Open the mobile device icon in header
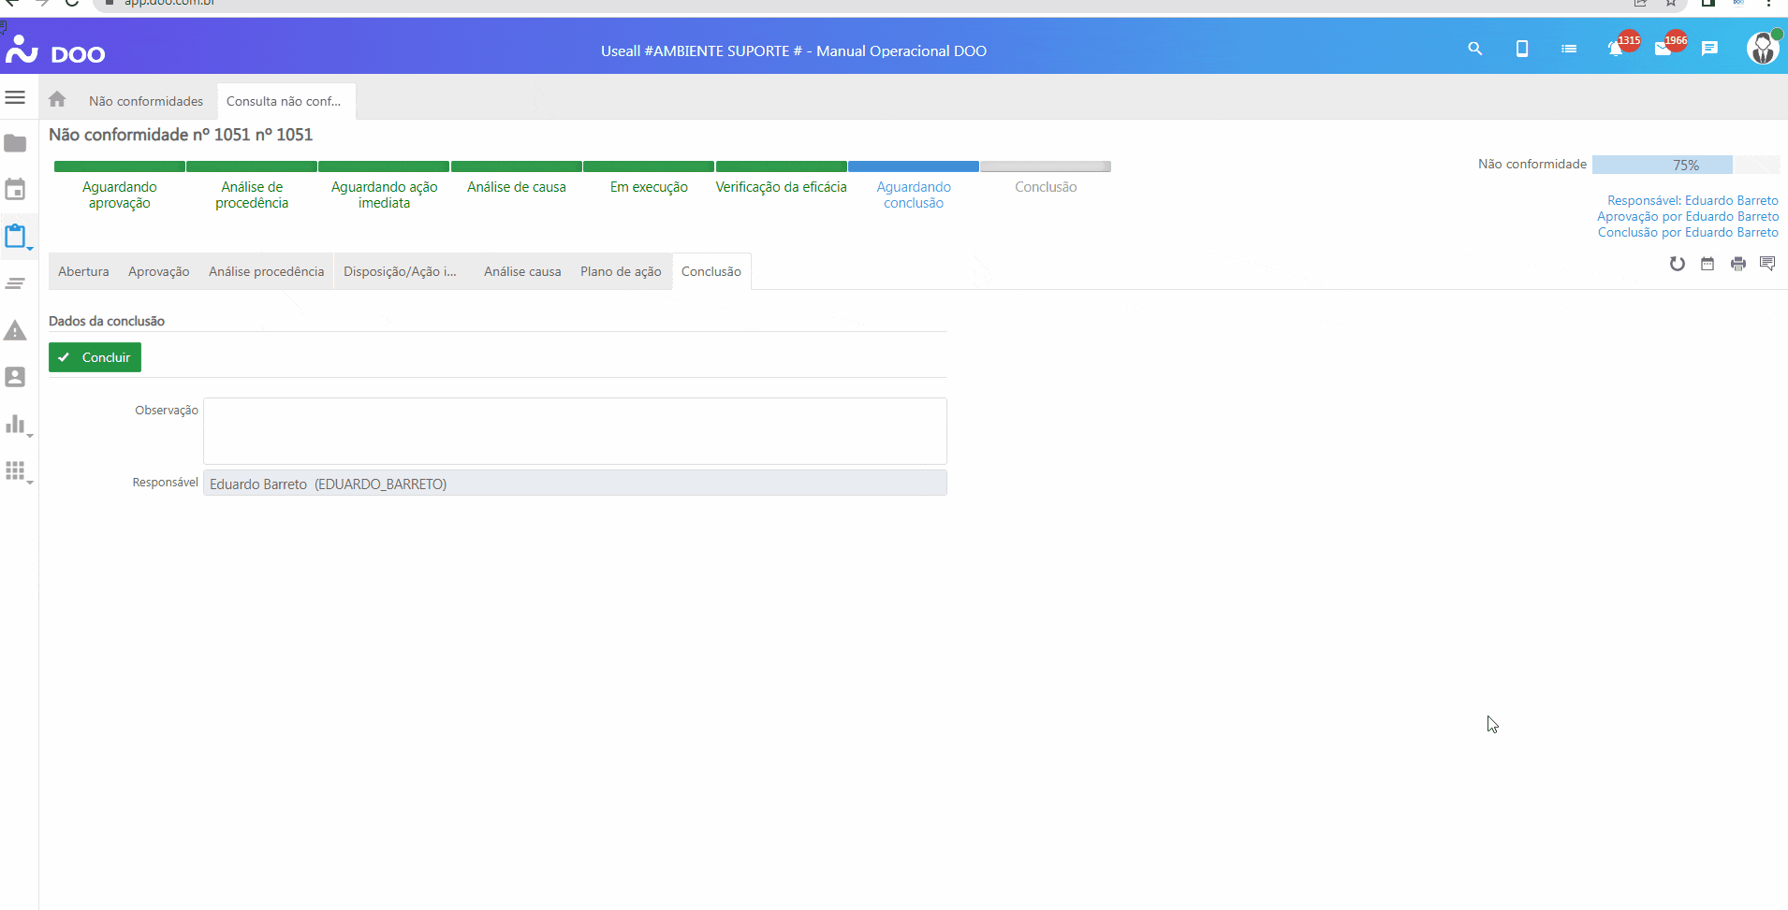Viewport: 1788px width, 910px height. tap(1521, 49)
